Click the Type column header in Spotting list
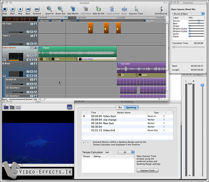 (156, 112)
